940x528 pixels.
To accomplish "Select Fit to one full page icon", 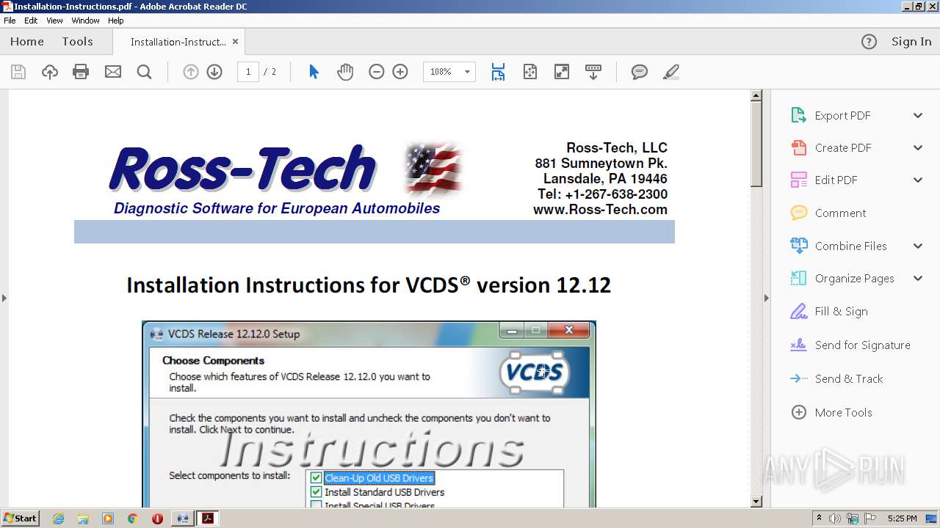I will point(530,72).
